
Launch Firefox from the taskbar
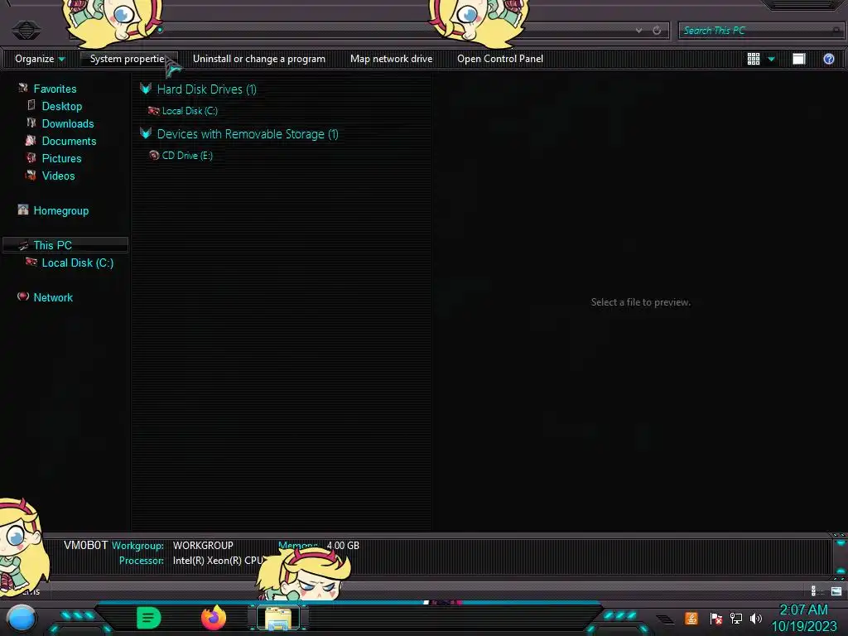pyautogui.click(x=214, y=618)
